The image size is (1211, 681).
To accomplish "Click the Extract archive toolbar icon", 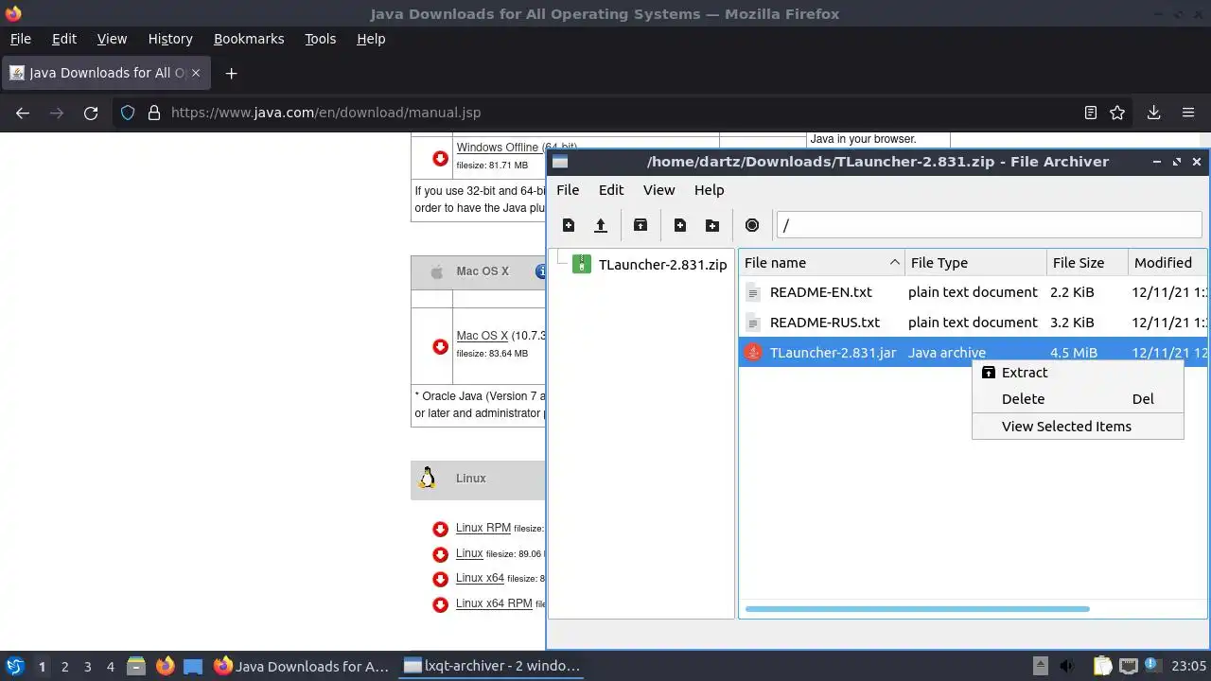I will pyautogui.click(x=641, y=225).
